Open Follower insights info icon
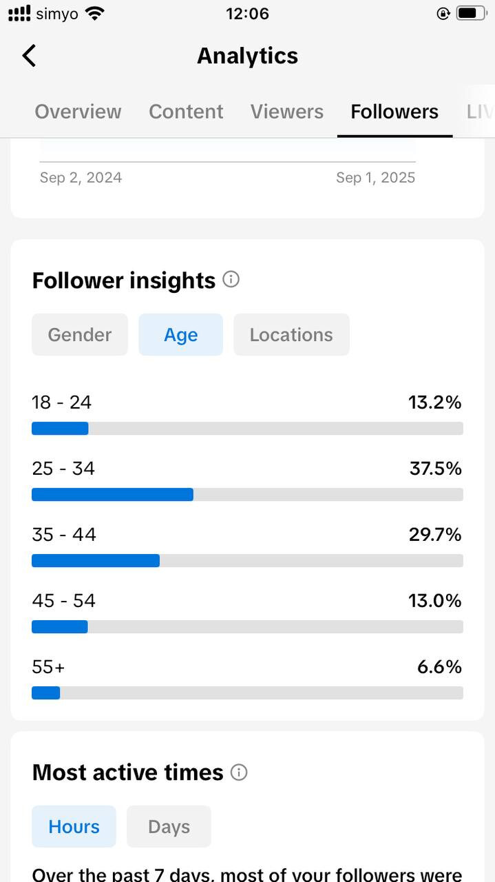This screenshot has width=495, height=882. click(x=231, y=280)
